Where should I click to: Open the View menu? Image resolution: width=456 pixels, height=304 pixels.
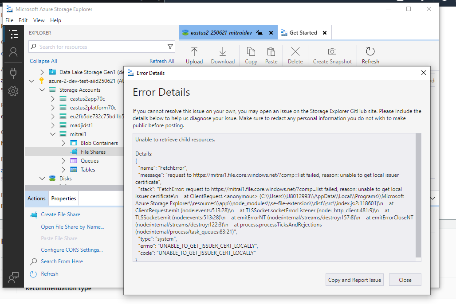(39, 20)
